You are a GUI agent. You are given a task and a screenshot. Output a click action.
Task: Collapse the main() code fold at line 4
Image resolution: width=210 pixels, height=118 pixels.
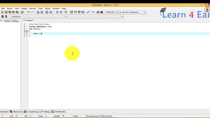[x=27, y=31]
